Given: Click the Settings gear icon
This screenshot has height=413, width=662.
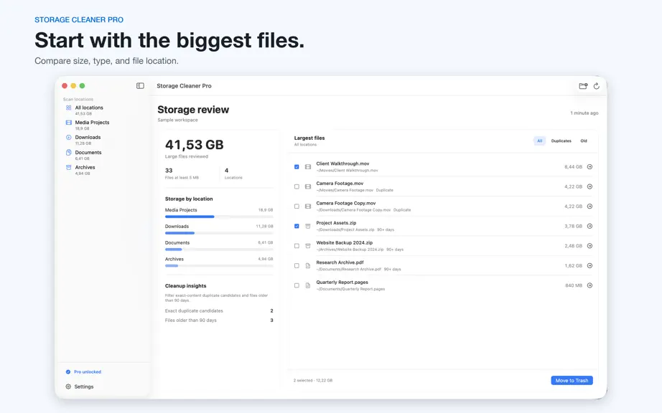Looking at the screenshot, I should coord(68,386).
